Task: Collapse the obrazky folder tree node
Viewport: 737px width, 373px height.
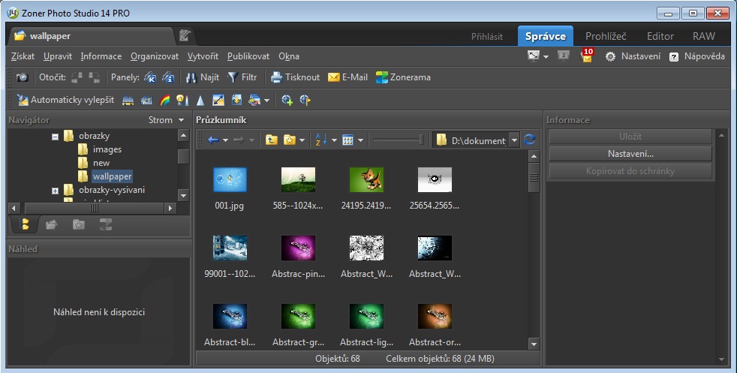Action: 55,137
